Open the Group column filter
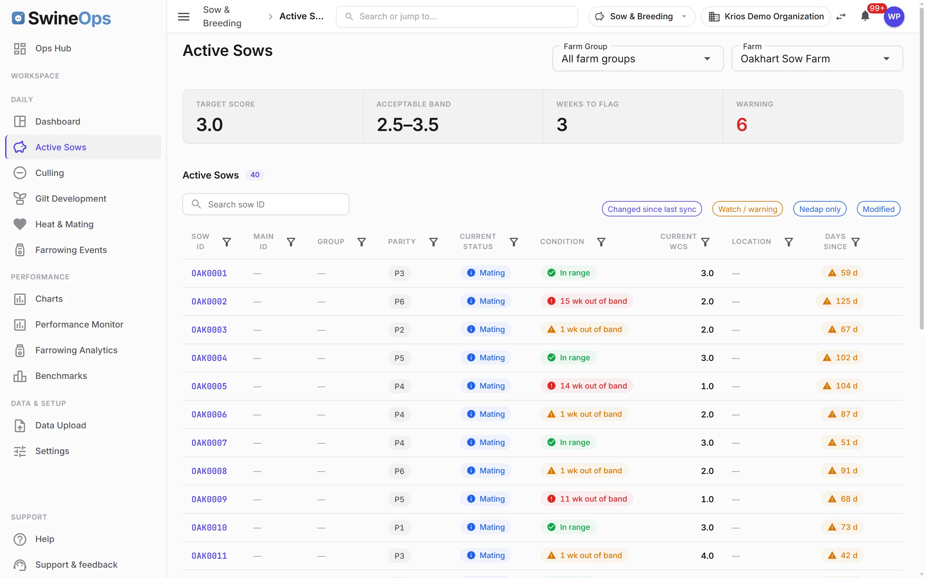 click(362, 241)
